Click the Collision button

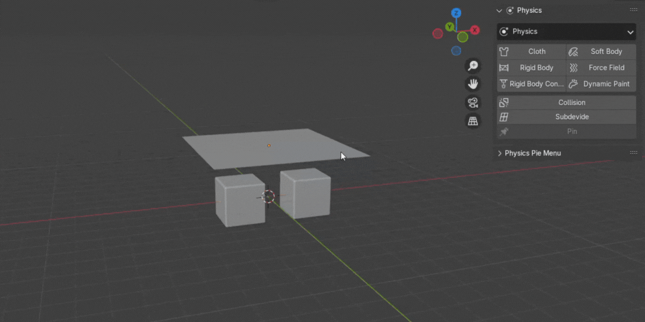567,103
